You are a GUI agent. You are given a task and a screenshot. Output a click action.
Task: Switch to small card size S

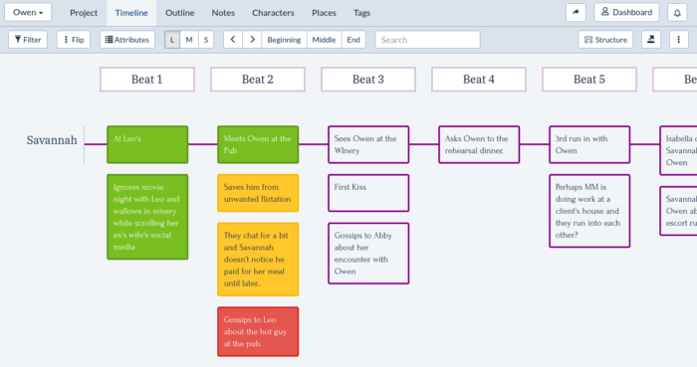206,40
